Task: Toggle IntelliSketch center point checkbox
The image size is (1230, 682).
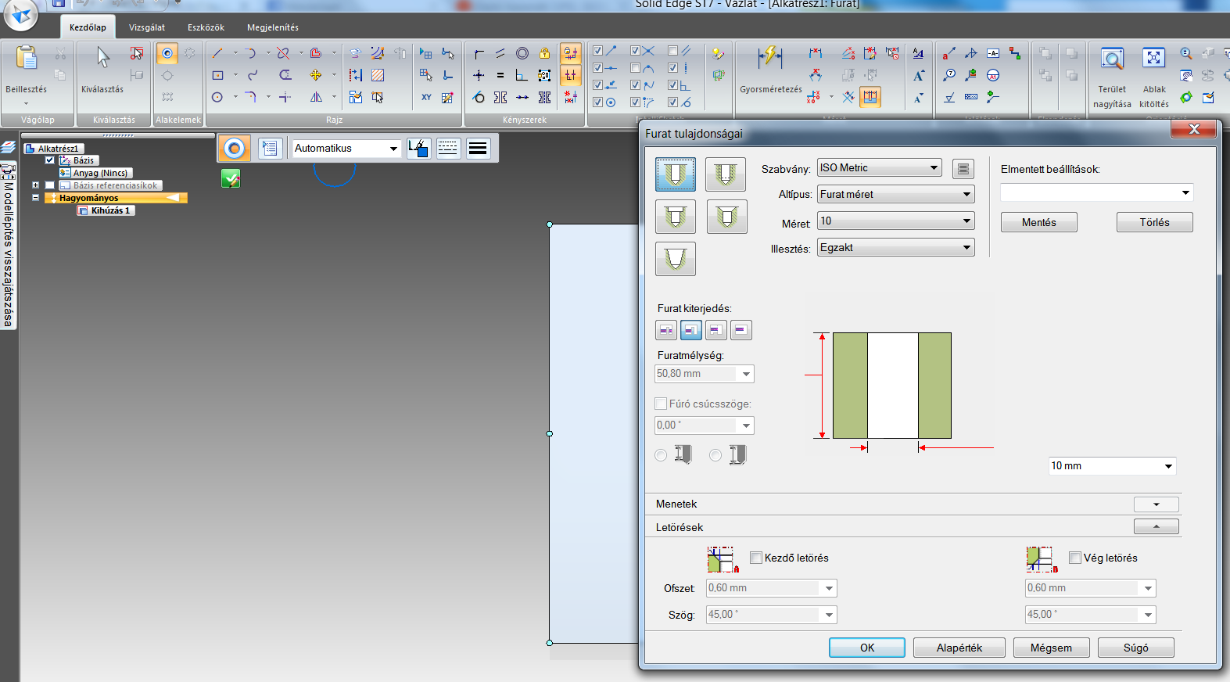Action: (x=598, y=102)
